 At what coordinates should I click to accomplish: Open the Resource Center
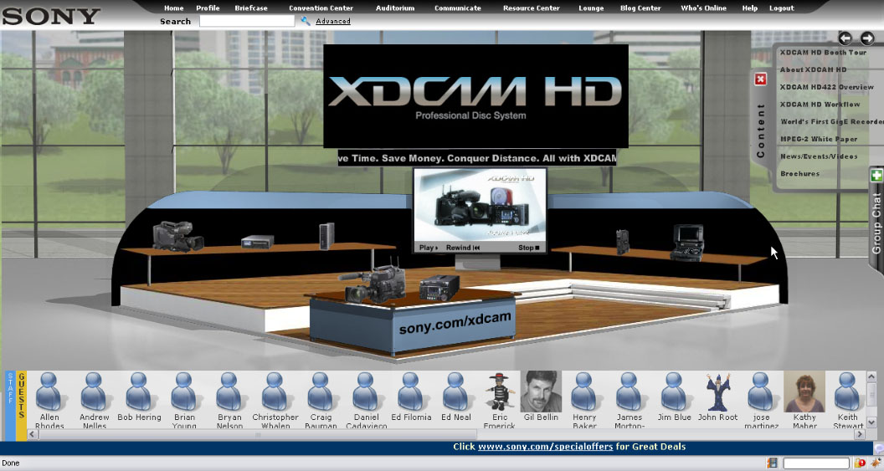point(531,8)
